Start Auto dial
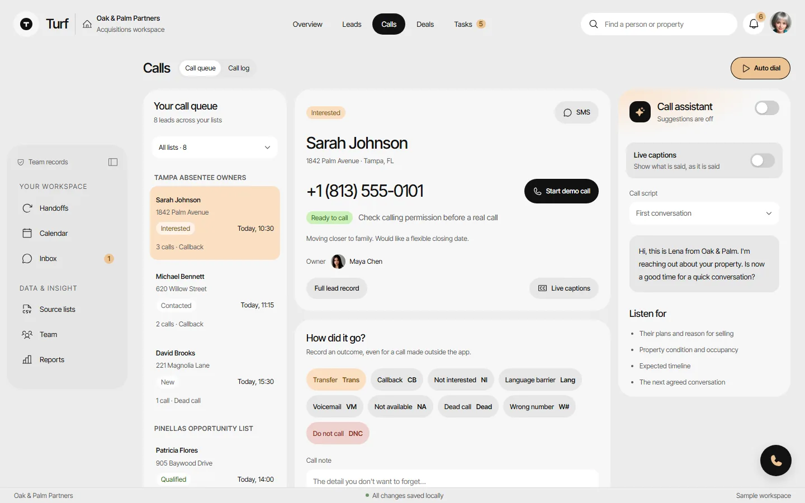The height and width of the screenshot is (503, 805). click(x=760, y=68)
